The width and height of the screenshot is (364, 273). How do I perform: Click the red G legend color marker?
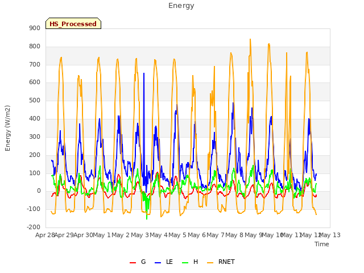133,263
